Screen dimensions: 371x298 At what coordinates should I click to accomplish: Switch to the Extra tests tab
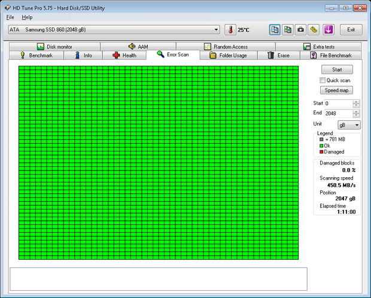click(x=319, y=47)
